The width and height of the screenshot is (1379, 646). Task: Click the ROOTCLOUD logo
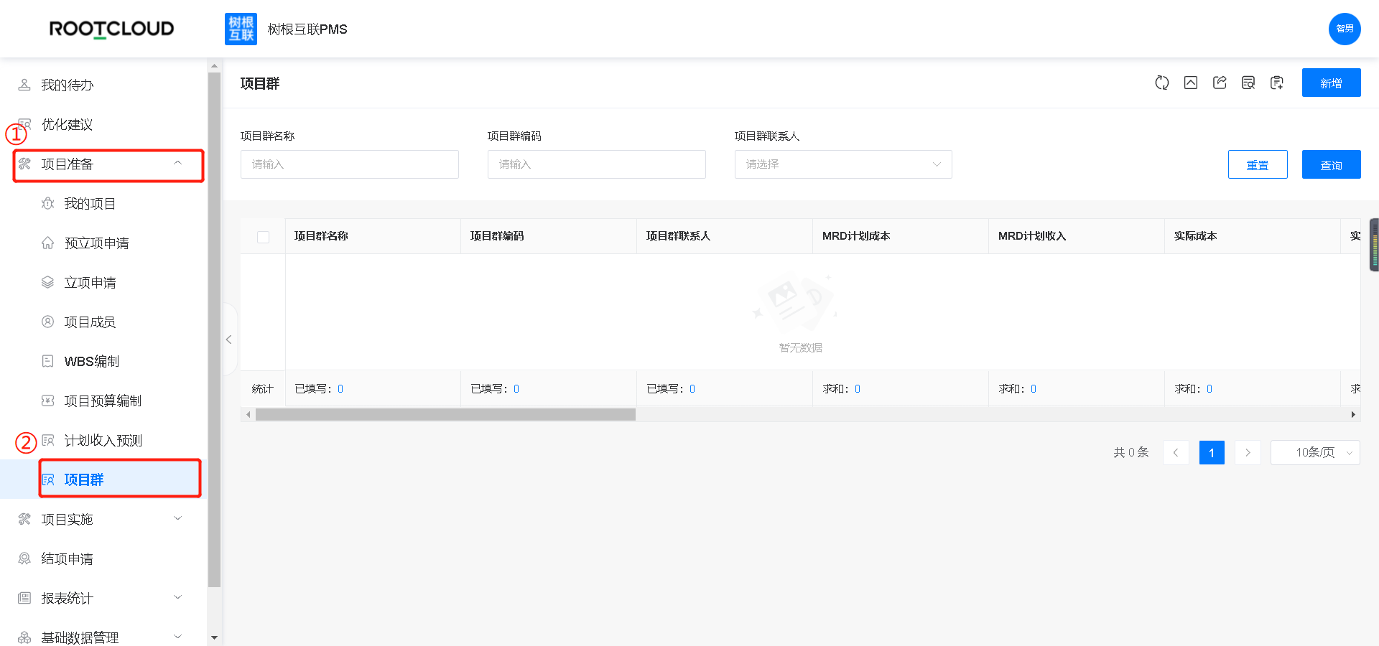coord(111,29)
